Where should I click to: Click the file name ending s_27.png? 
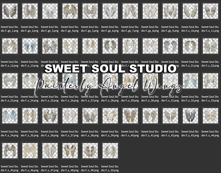coord(90,99)
